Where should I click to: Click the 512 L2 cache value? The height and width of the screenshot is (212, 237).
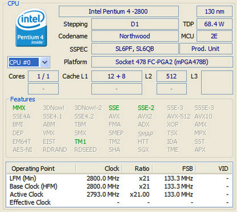coord(172,76)
